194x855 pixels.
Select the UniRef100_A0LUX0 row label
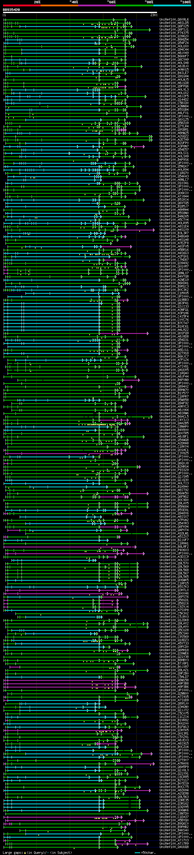(x=174, y=46)
